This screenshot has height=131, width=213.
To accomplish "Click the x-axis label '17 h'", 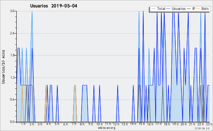I will pos(158,124).
